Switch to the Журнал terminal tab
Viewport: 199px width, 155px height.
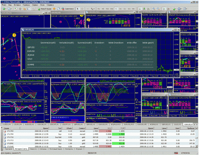tap(79, 149)
